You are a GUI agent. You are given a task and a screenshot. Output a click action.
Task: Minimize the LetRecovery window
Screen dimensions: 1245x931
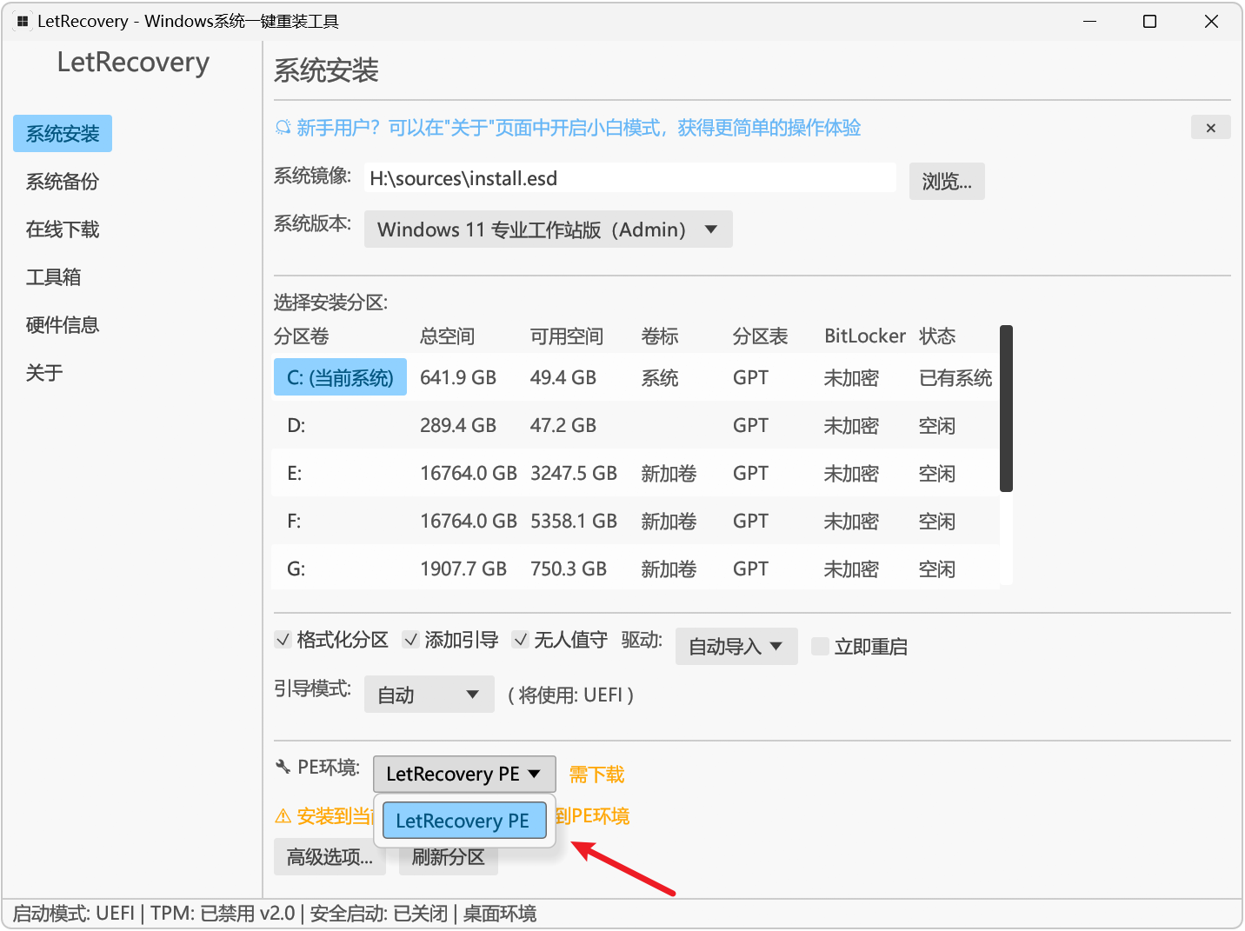pyautogui.click(x=1089, y=21)
